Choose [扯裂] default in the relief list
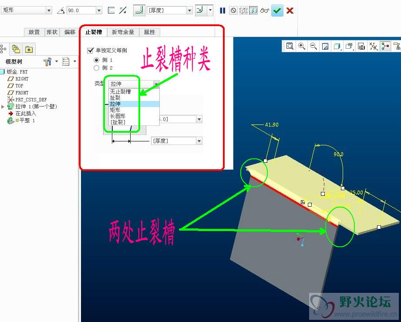 (134, 122)
